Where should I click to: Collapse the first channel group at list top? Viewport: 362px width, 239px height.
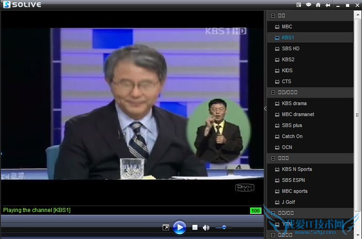pyautogui.click(x=273, y=16)
